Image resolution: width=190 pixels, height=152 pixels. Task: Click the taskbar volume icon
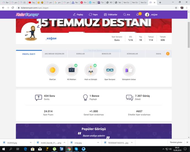tap(170, 149)
